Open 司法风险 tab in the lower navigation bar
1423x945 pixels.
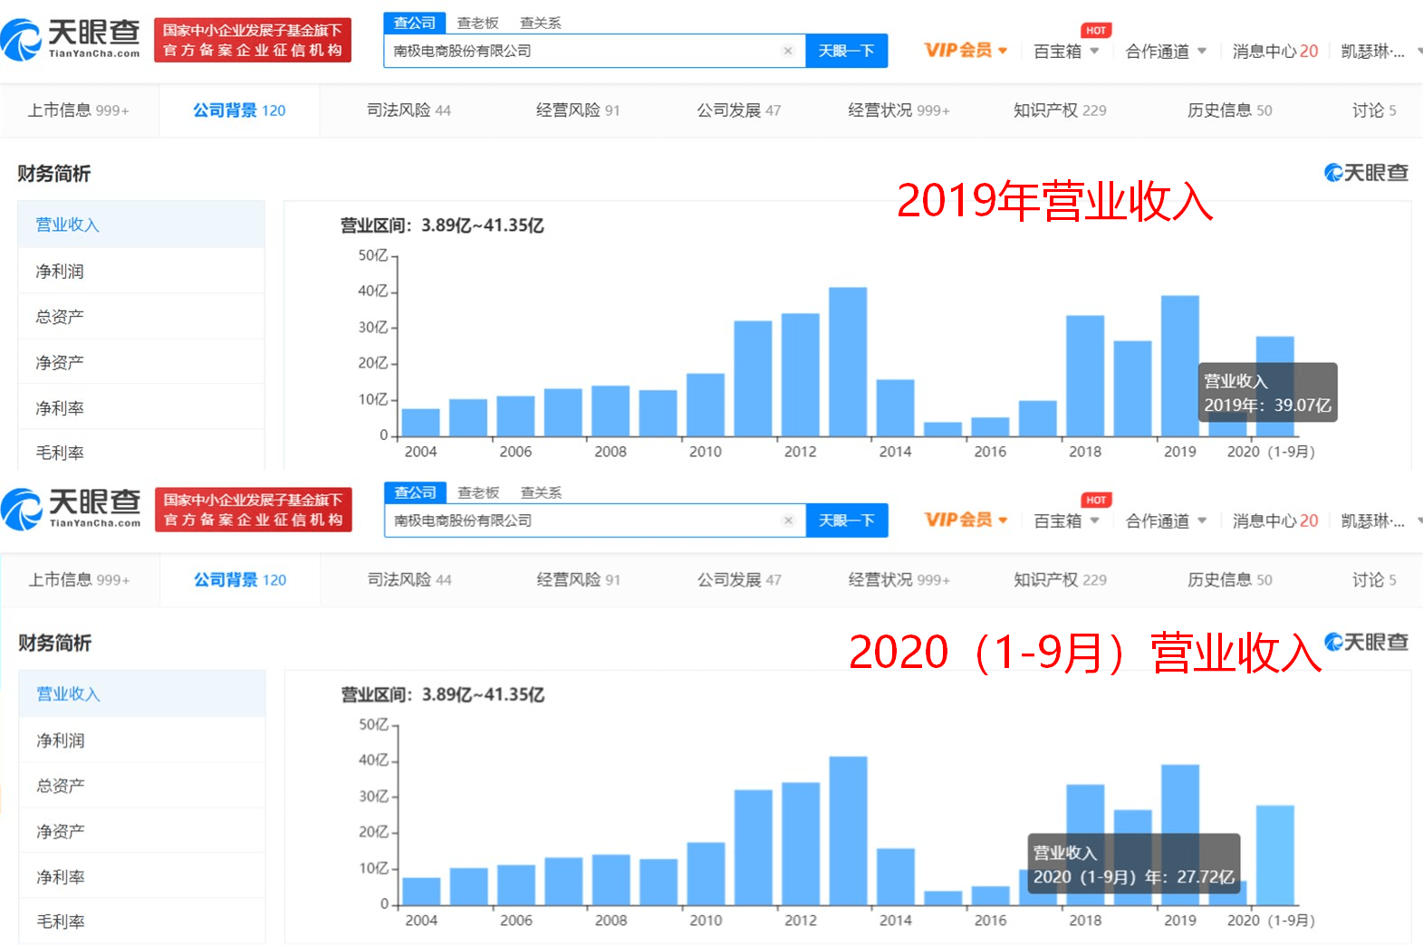[409, 580]
